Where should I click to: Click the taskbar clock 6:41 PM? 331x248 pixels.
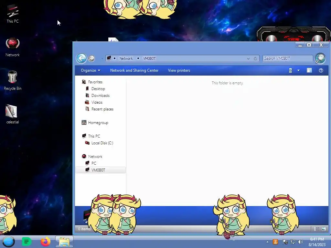click(x=317, y=242)
